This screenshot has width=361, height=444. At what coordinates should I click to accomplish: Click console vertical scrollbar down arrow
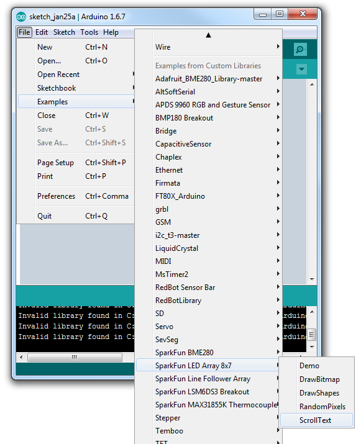pos(312,347)
